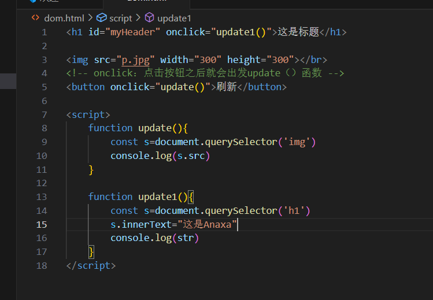
Task: Click the purple cube icon before update1
Action: point(149,17)
